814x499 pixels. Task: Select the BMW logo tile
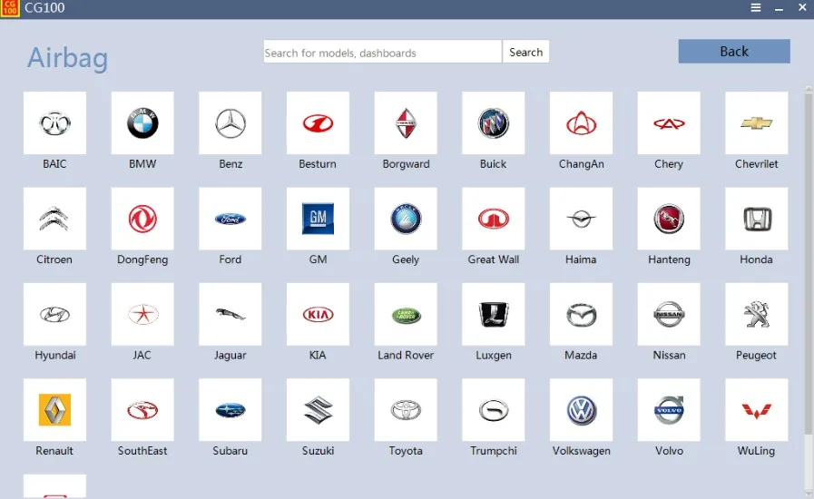142,123
